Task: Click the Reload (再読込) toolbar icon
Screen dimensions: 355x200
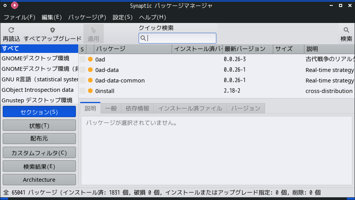Action: (x=11, y=30)
